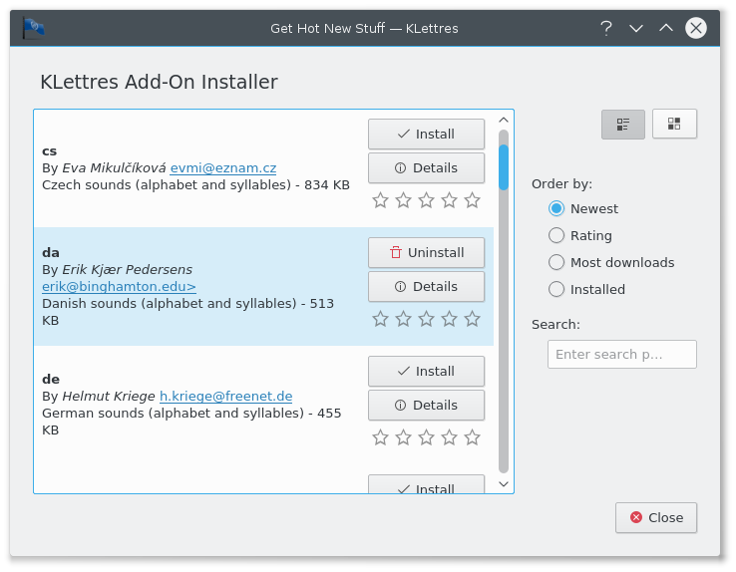Image resolution: width=736 pixels, height=572 pixels.
Task: Rate da add-on five stars
Action: (x=472, y=319)
